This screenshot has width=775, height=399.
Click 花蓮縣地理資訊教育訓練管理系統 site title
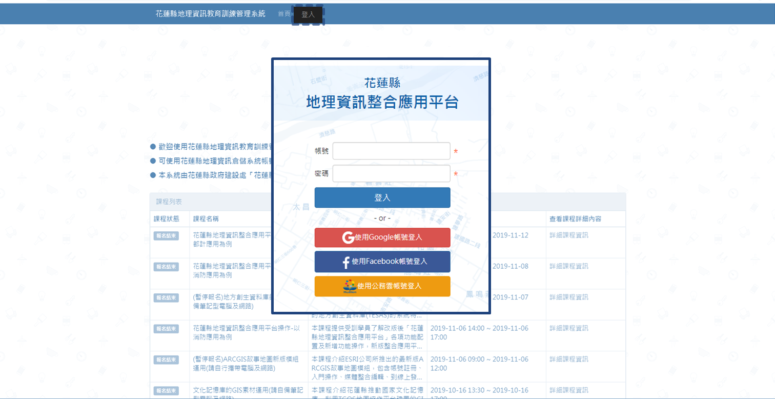[210, 14]
